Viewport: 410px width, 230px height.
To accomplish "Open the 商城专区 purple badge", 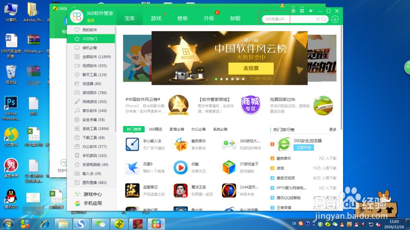I will point(251,105).
